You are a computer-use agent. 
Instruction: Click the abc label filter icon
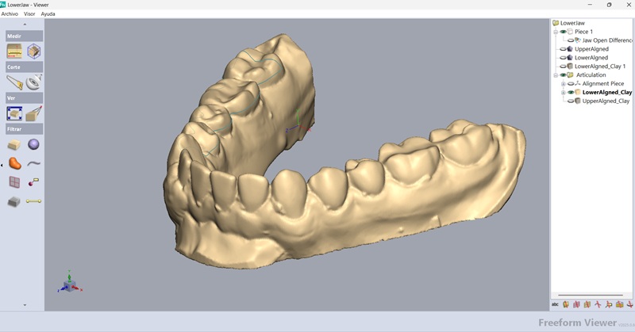(555, 303)
